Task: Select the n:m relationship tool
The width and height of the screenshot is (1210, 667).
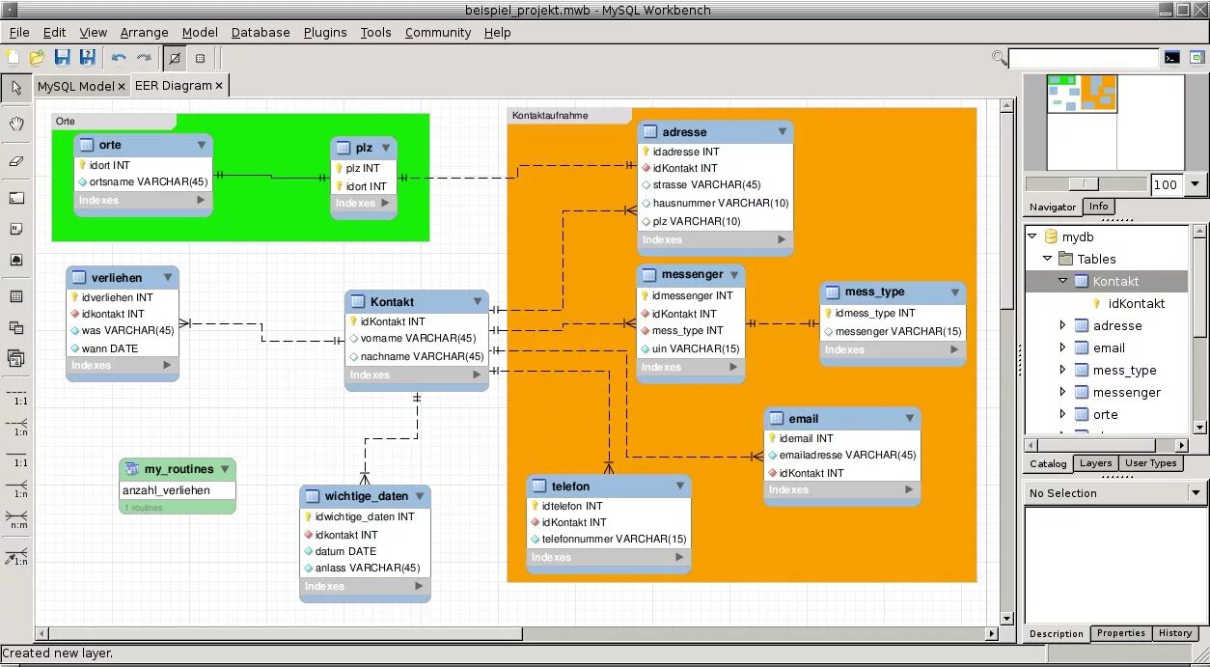Action: 17,519
